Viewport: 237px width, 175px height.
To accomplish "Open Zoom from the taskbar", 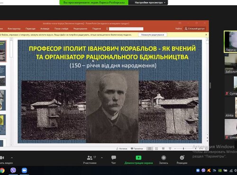I will [24, 170].
